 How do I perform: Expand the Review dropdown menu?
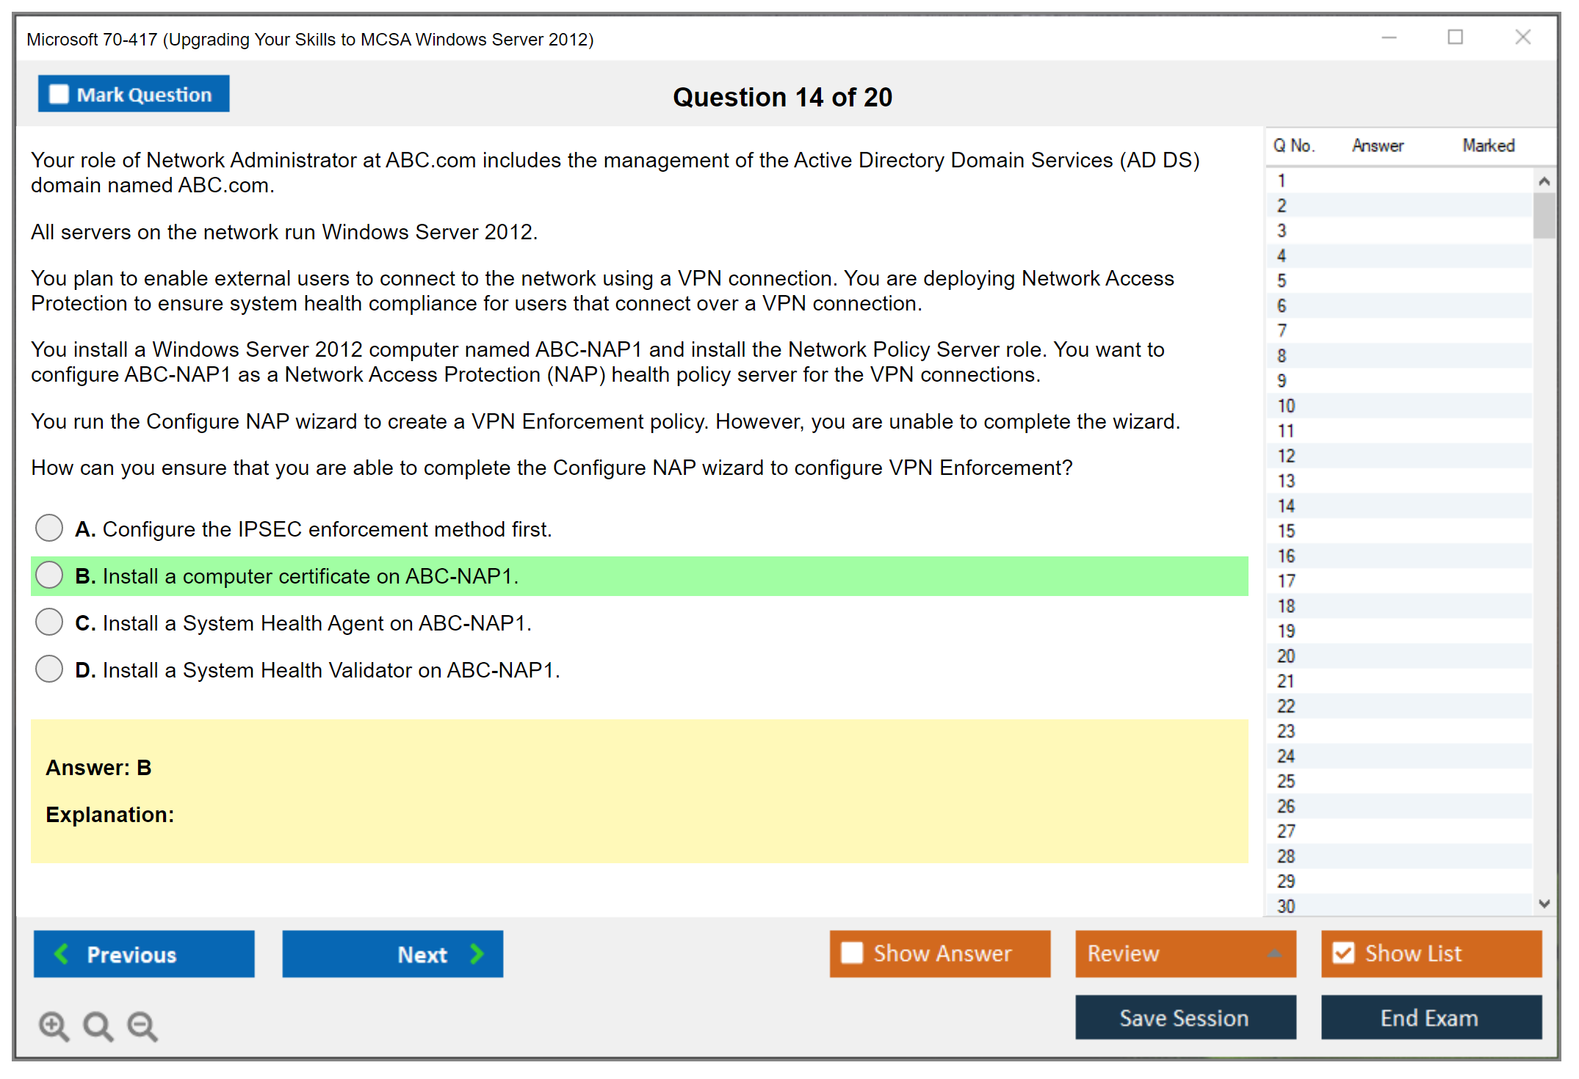point(1274,953)
